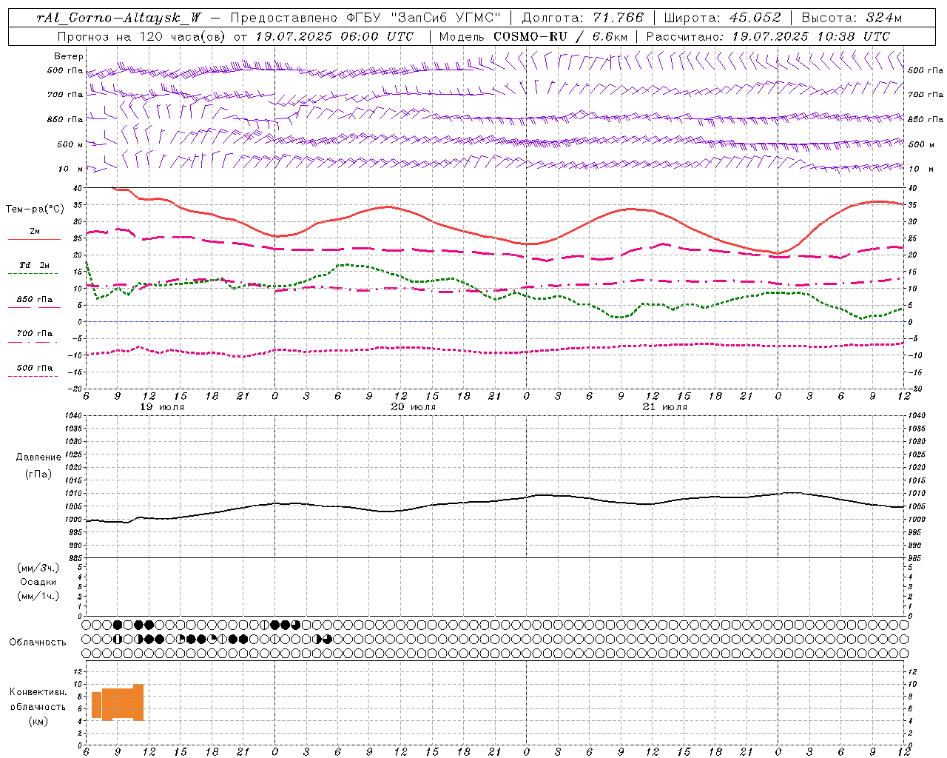Click the "(мм/3ч.)" precipitation unit label

pos(38,568)
